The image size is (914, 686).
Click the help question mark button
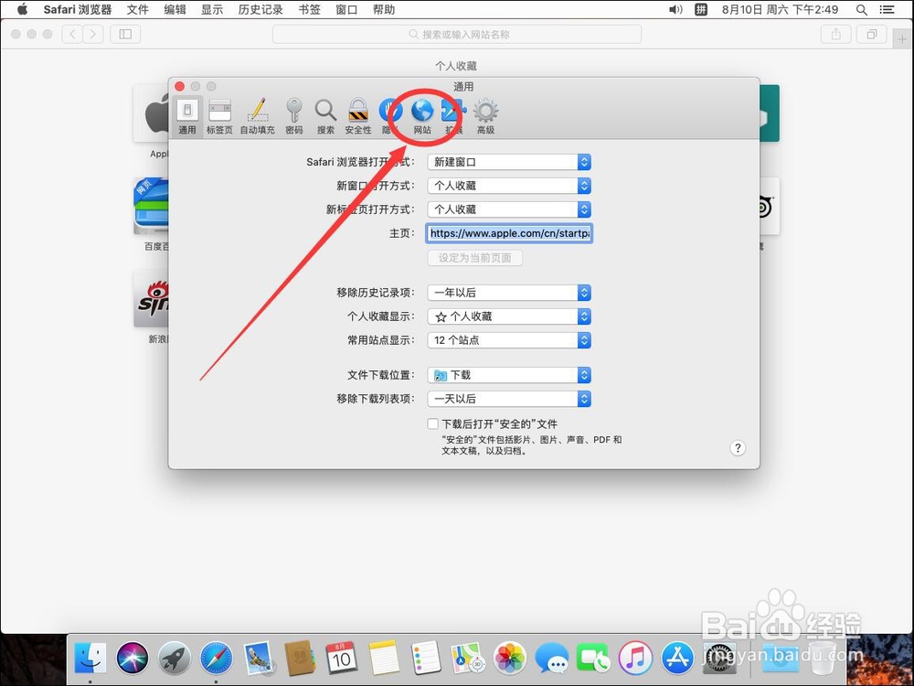(x=738, y=448)
